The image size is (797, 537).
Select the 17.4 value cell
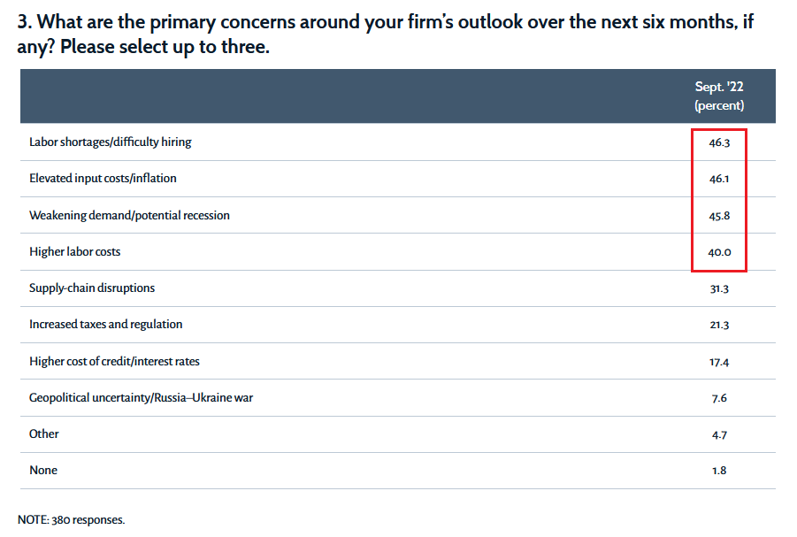[719, 362]
